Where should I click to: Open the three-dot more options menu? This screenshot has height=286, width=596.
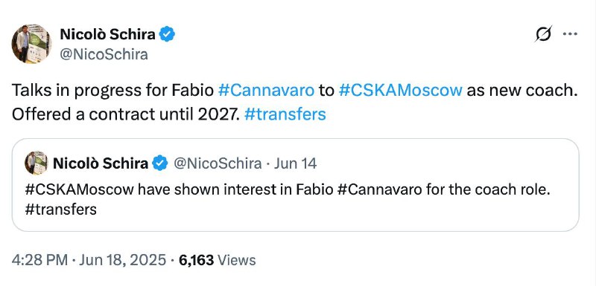pyautogui.click(x=570, y=34)
